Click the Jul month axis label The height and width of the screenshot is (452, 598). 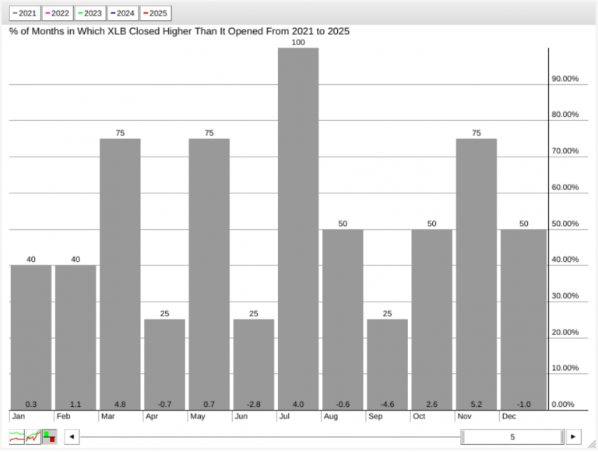pyautogui.click(x=284, y=416)
